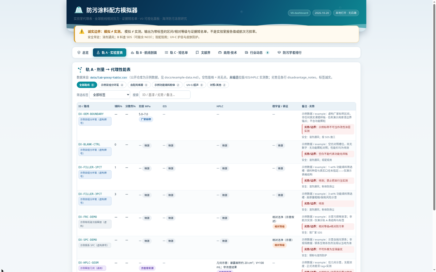Click the 方窗非实测 badge in the EX-HPLC-GEOM row
The width and height of the screenshot is (436, 272).
pos(147,268)
